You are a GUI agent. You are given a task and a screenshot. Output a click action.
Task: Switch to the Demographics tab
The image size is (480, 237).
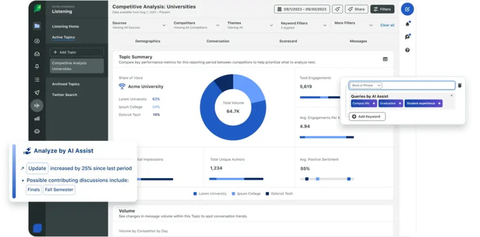pos(148,41)
